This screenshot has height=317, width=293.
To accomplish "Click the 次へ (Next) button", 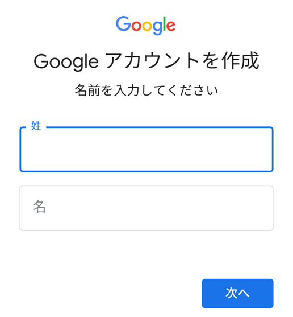I will click(237, 293).
